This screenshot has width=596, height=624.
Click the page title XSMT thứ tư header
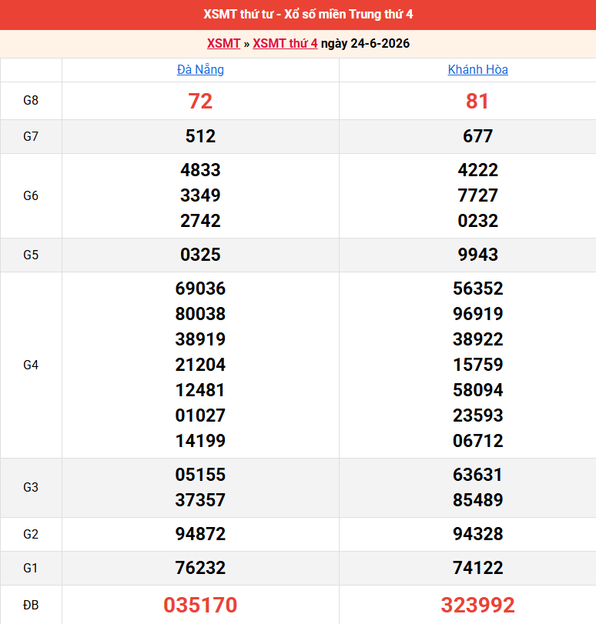point(308,15)
